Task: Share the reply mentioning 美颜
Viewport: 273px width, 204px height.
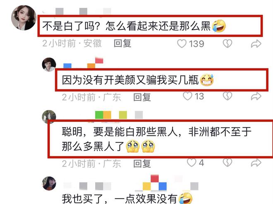Action: [x=256, y=97]
